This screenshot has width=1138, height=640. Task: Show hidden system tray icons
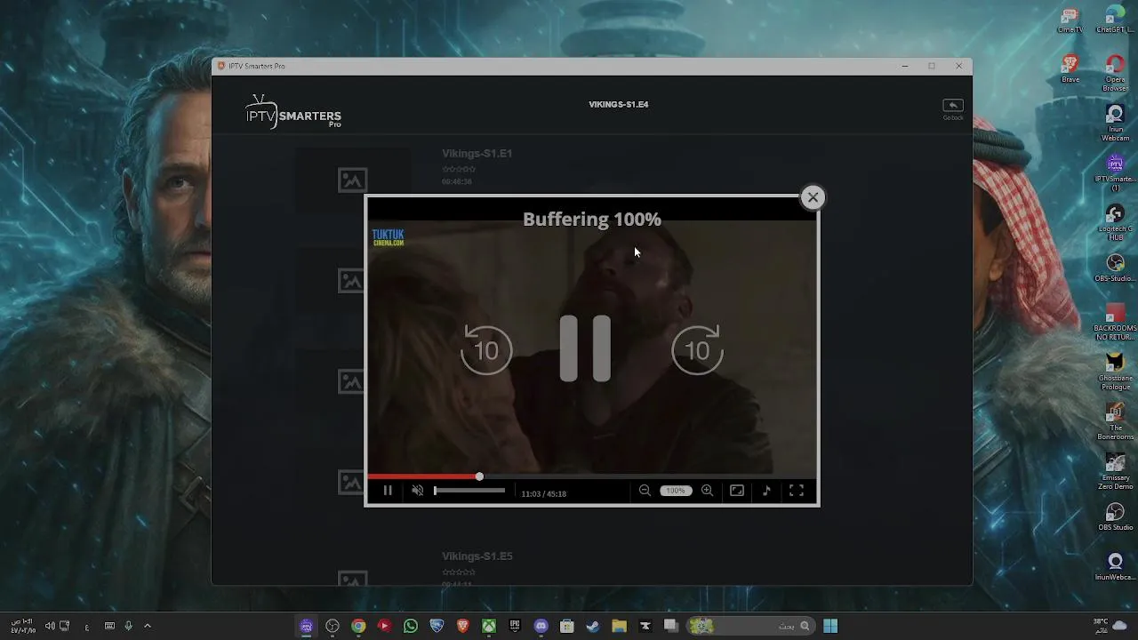pyautogui.click(x=148, y=626)
